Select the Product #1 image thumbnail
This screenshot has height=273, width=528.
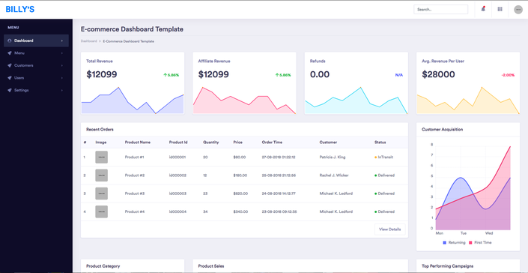[x=101, y=157]
